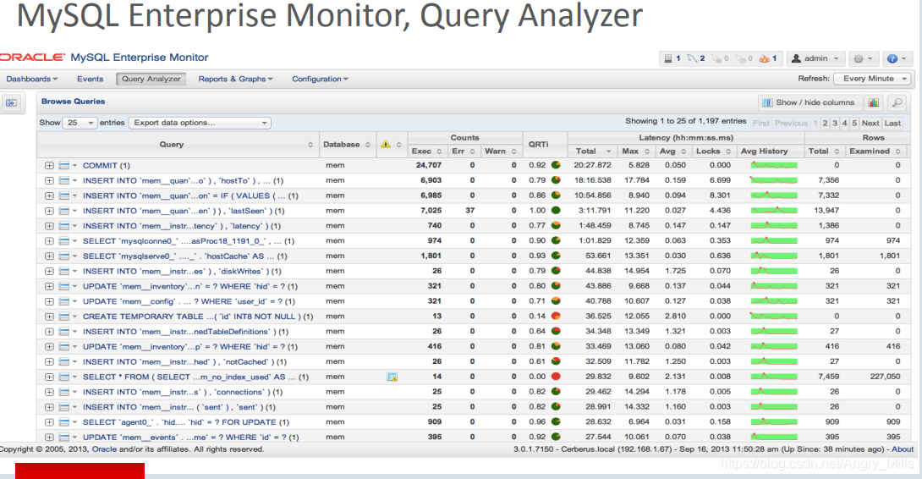Click the Next page button

870,123
